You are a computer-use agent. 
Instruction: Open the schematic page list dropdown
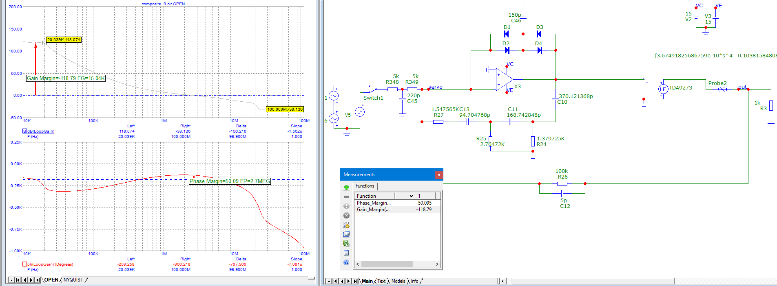coord(328,281)
